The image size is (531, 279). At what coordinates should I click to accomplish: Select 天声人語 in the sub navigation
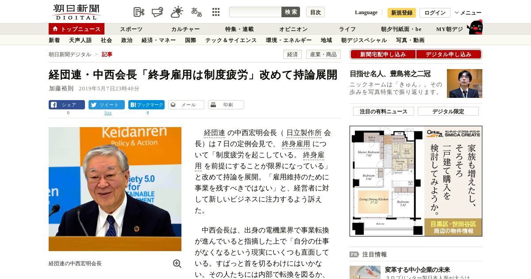click(81, 40)
